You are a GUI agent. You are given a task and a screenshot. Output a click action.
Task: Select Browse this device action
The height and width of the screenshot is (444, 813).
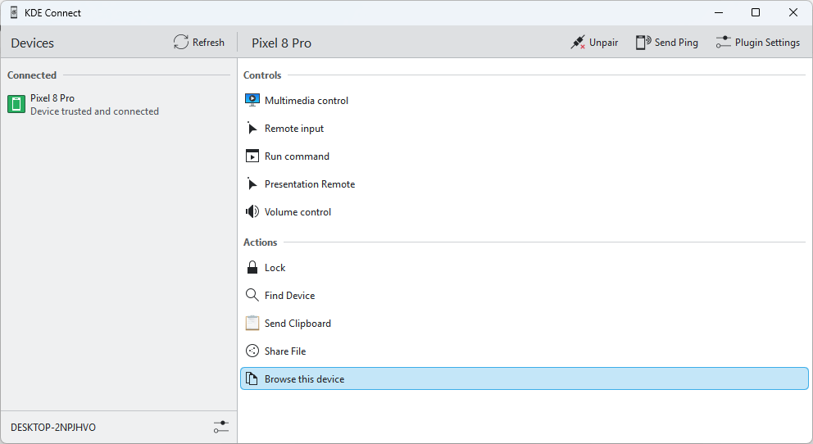[x=304, y=379]
